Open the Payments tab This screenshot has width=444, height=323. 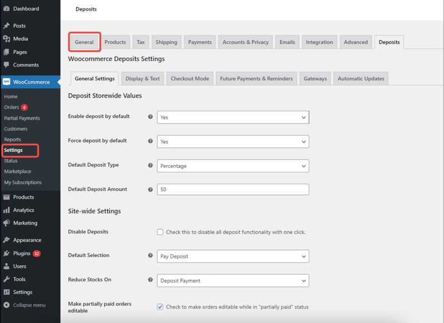tap(200, 42)
